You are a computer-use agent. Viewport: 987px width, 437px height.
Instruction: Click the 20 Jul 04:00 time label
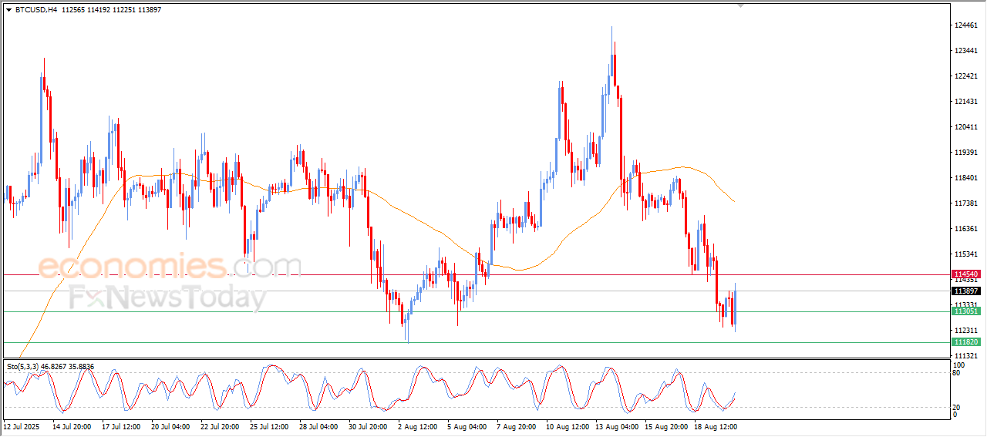(x=170, y=425)
